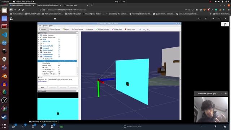The width and height of the screenshot is (231, 130).
Task: Open a new Firefox tab
Action: coord(92,5)
